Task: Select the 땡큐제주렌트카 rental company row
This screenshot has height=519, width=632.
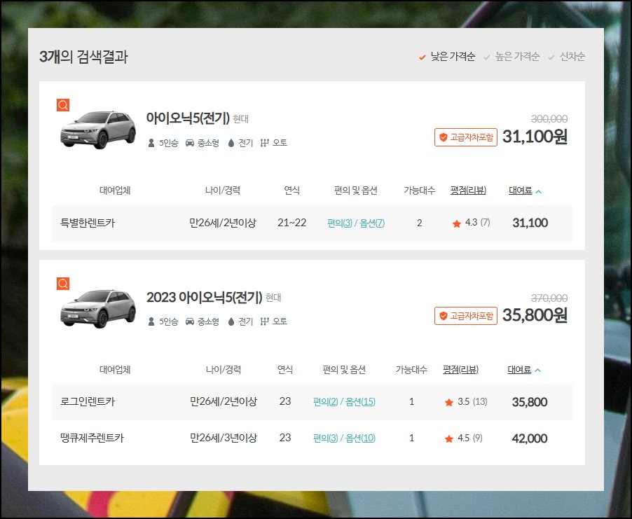Action: pos(312,438)
